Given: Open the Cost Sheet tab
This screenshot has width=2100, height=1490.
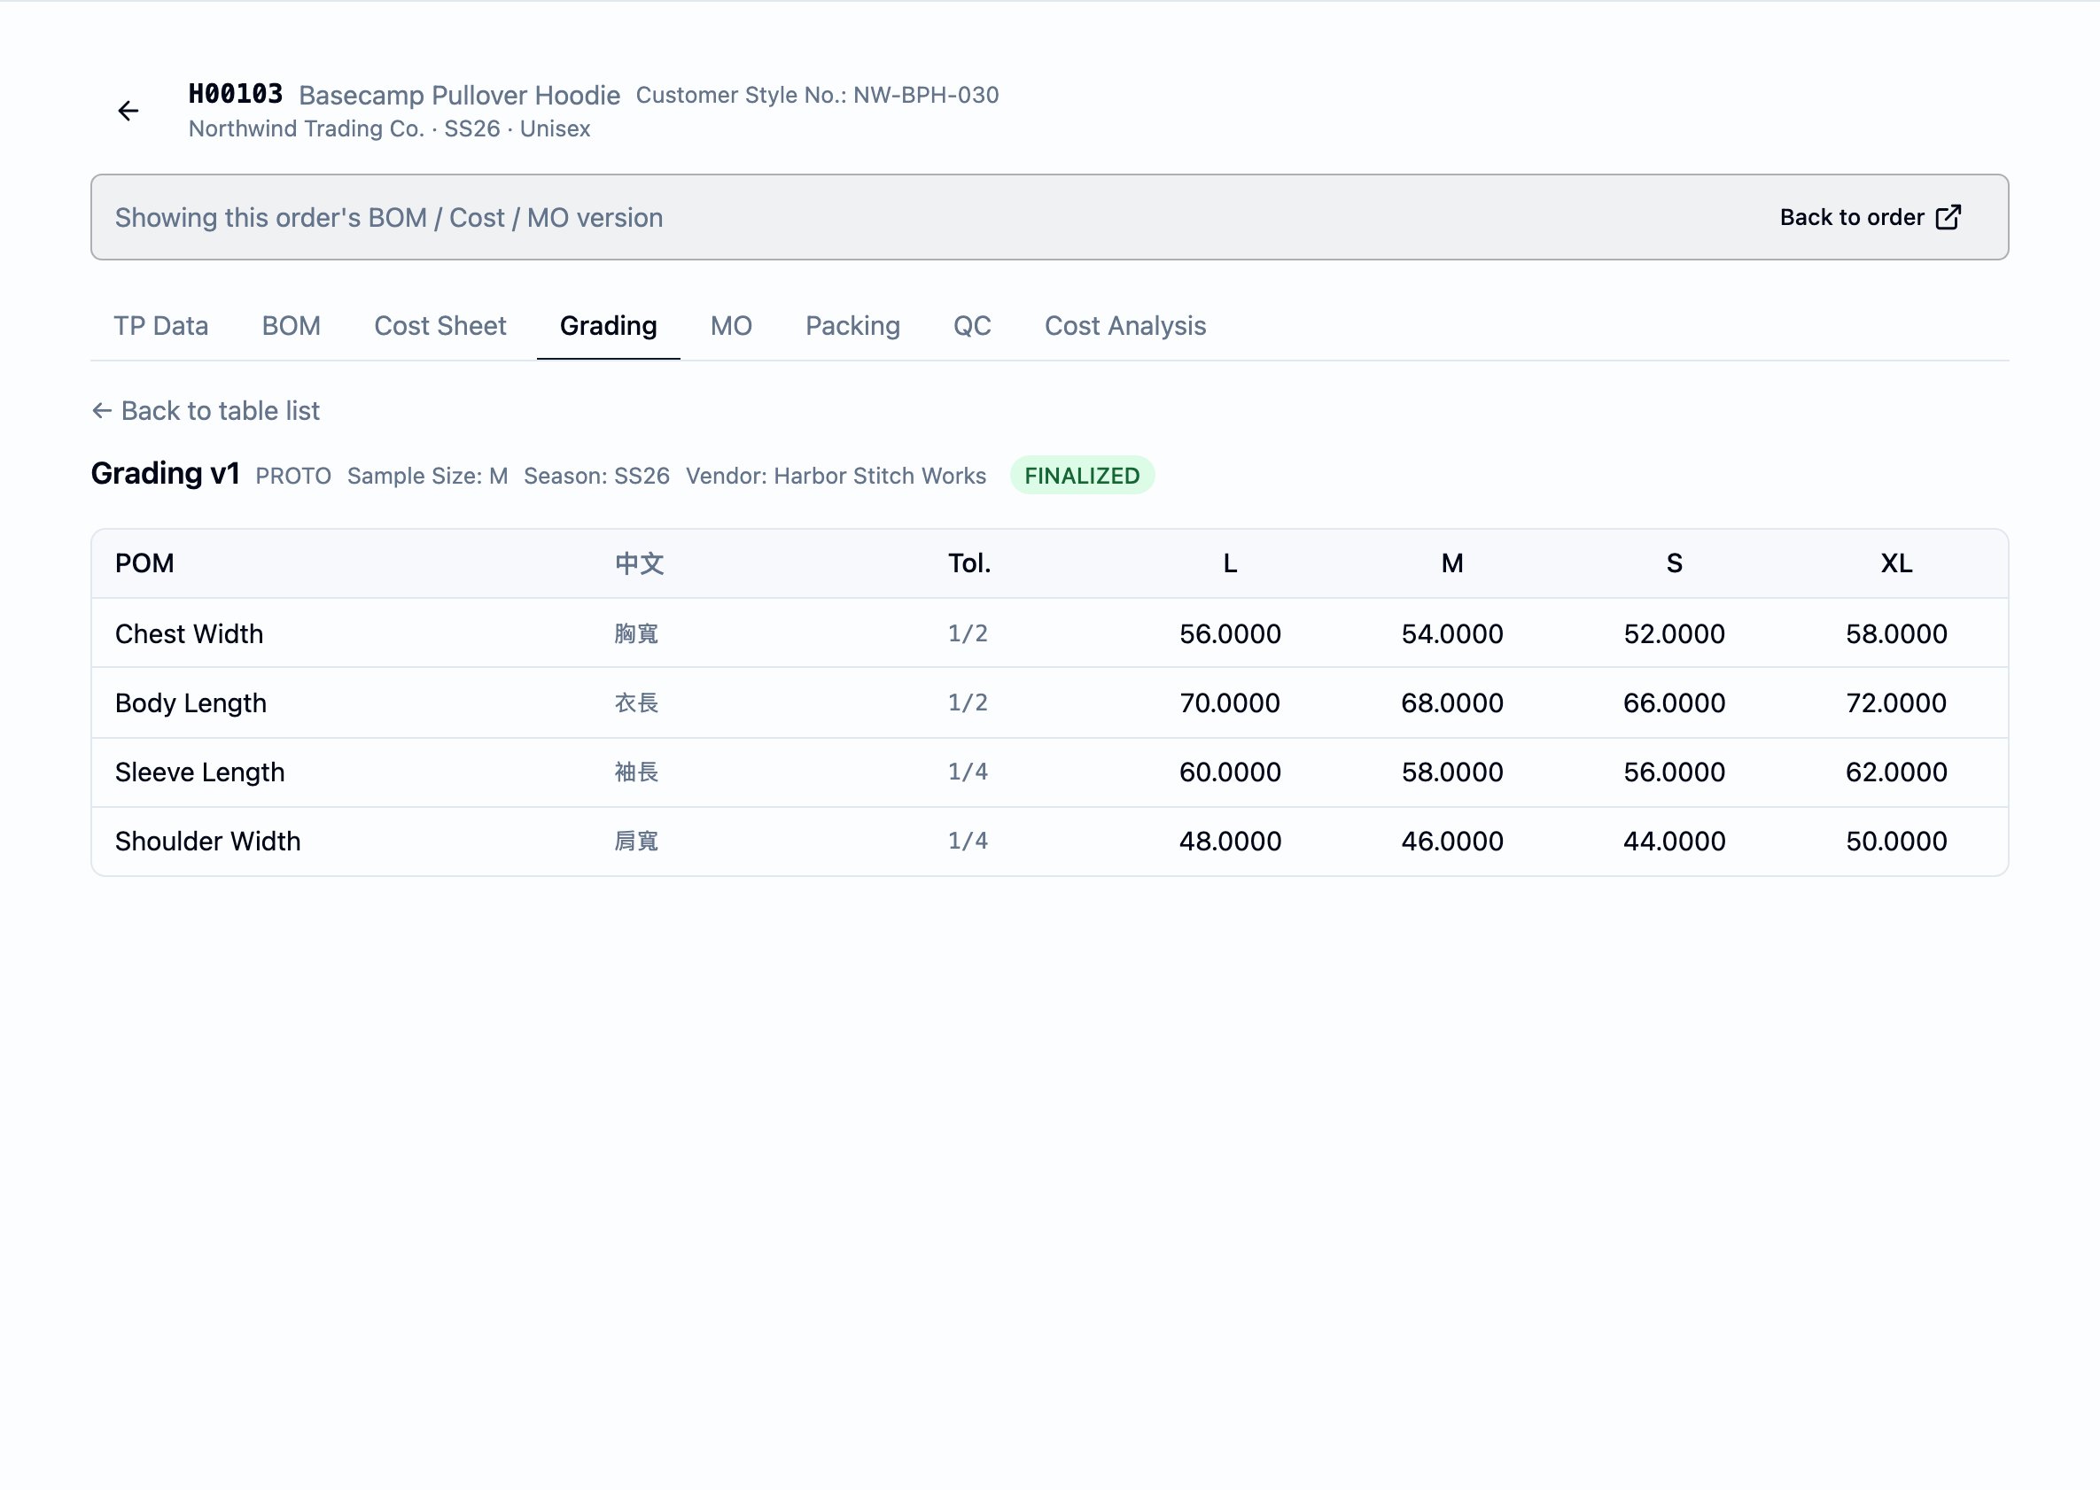Looking at the screenshot, I should tap(439, 326).
